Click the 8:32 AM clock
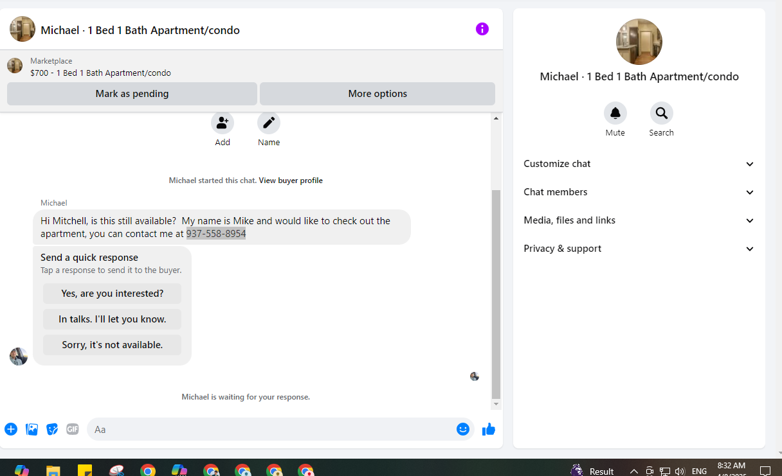The image size is (782, 476). click(x=731, y=466)
